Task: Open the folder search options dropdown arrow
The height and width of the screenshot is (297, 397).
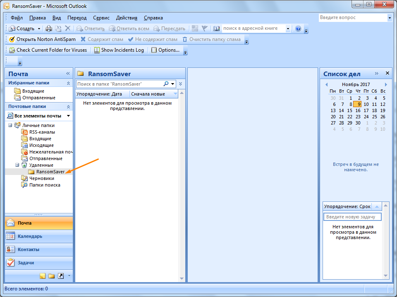Action: (173, 84)
